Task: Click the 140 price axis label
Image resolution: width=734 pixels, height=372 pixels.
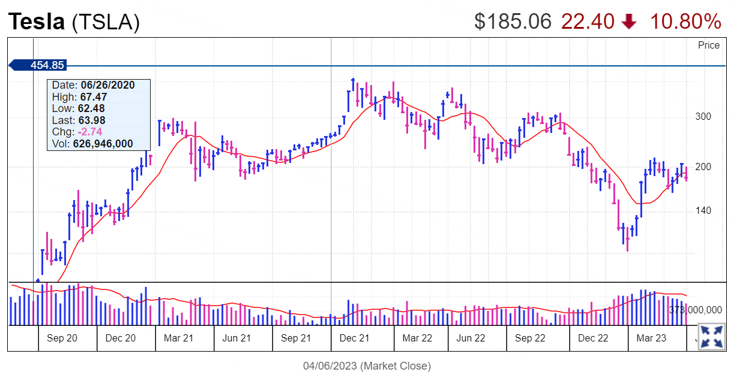Action: 703,210
